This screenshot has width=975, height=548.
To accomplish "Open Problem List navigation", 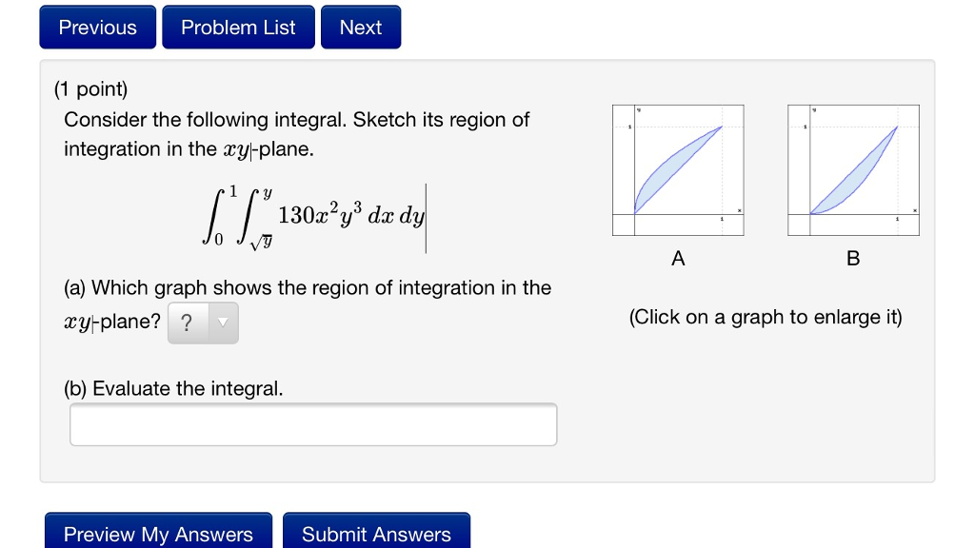I will (238, 27).
